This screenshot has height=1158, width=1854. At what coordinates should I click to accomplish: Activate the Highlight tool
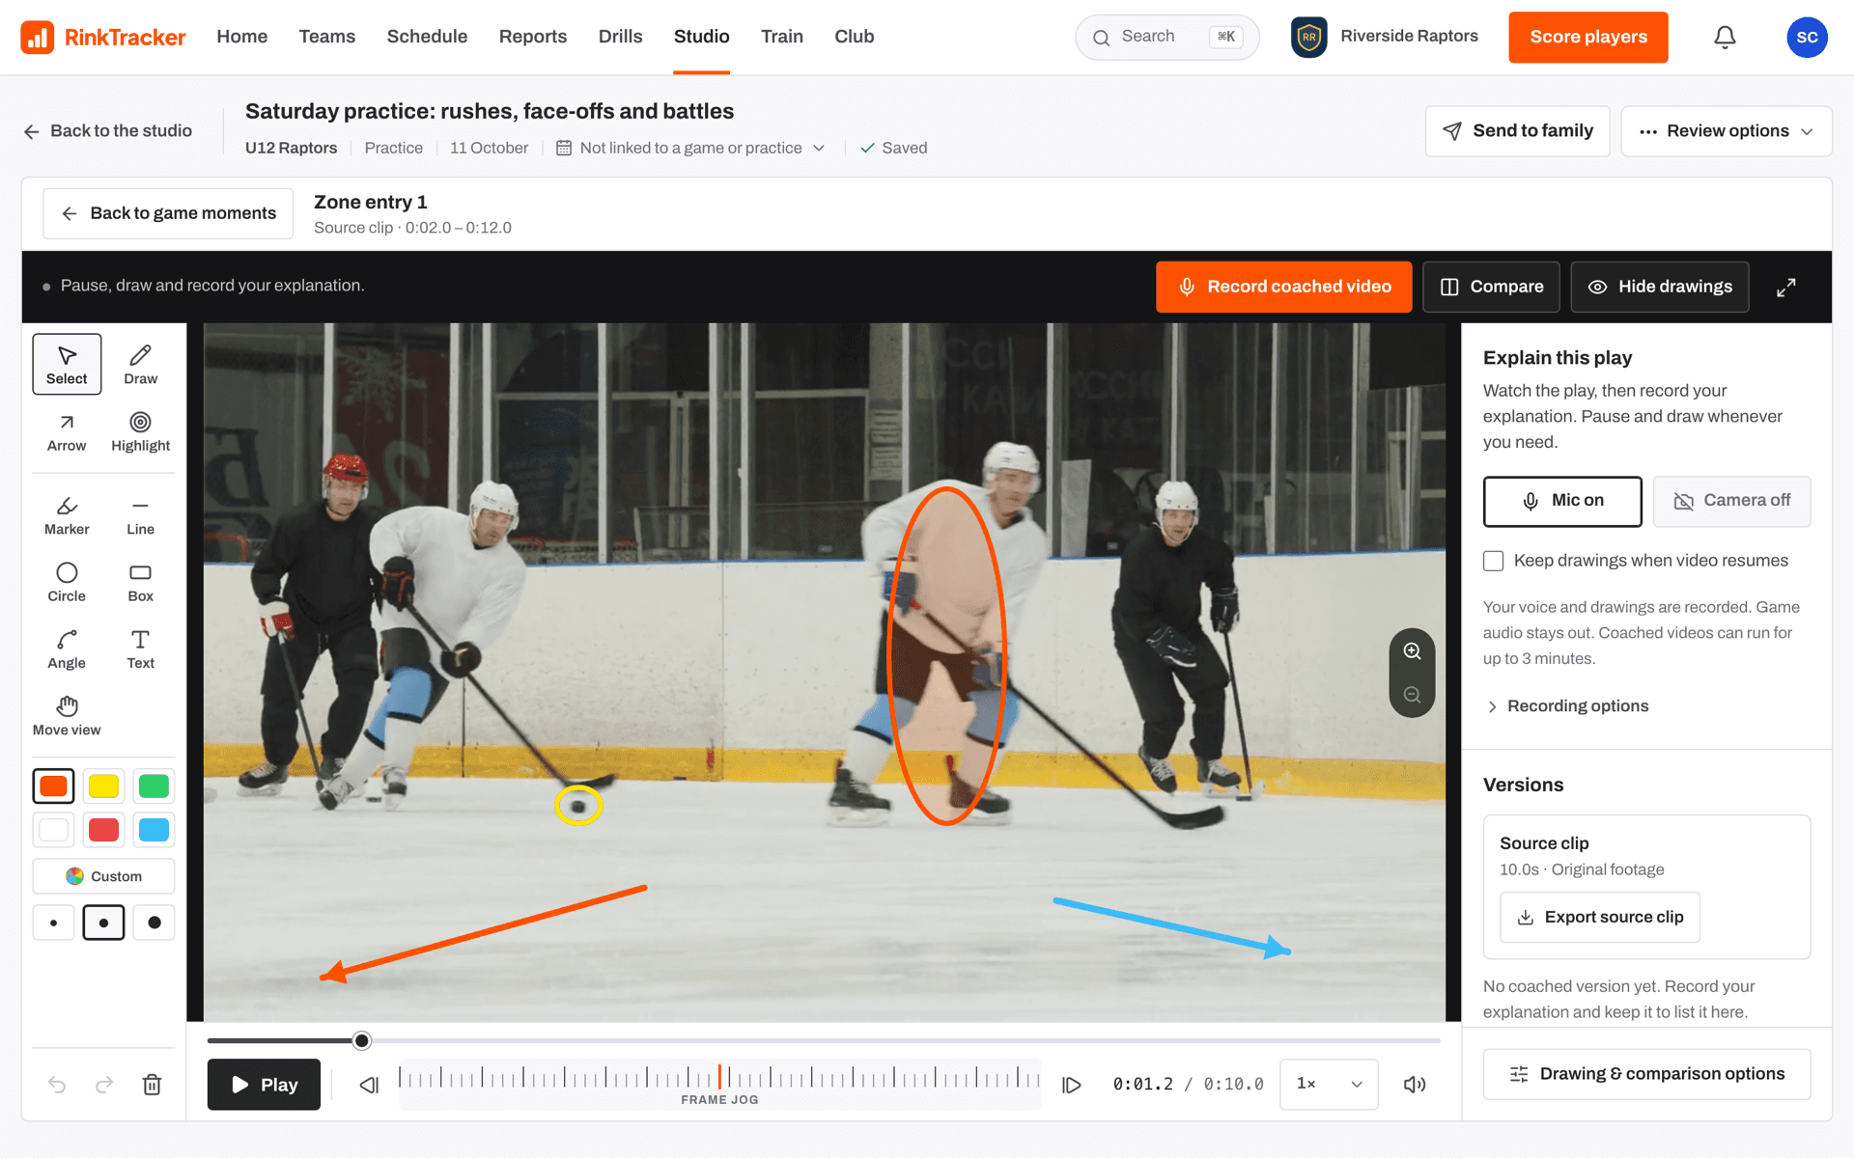pyautogui.click(x=140, y=431)
